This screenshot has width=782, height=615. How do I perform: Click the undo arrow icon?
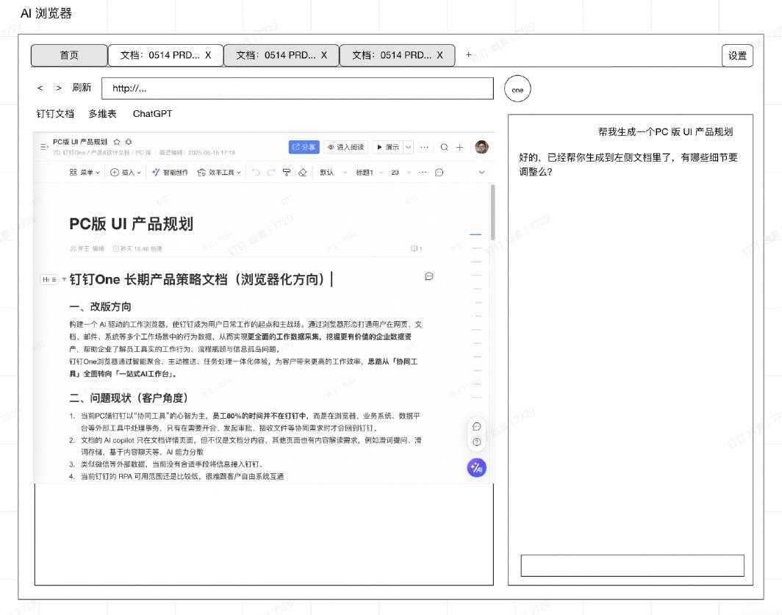tap(256, 173)
